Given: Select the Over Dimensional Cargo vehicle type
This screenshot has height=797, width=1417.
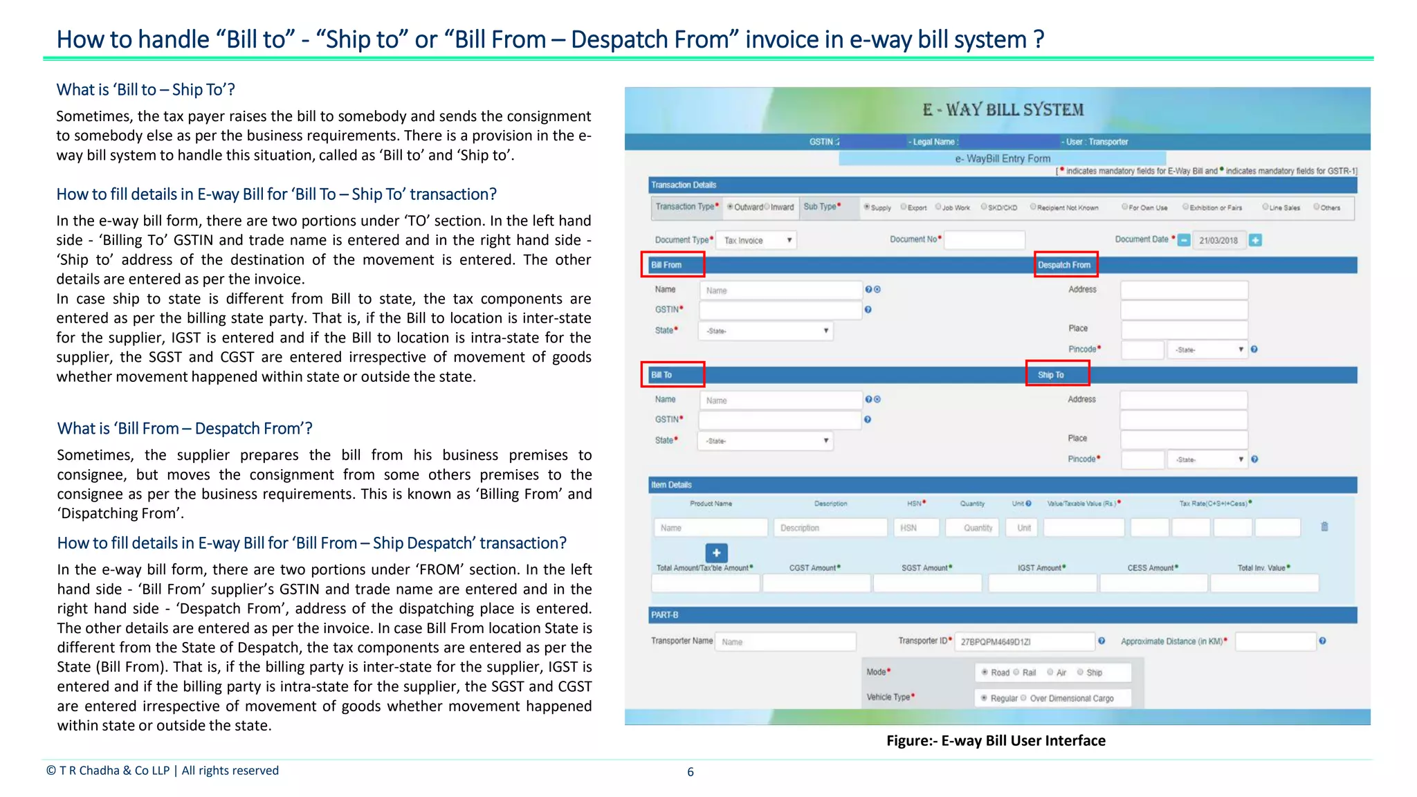Looking at the screenshot, I should [1024, 697].
